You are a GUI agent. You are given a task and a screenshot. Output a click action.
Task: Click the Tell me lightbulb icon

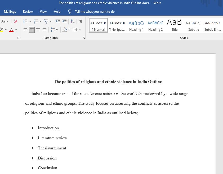tap(70, 12)
